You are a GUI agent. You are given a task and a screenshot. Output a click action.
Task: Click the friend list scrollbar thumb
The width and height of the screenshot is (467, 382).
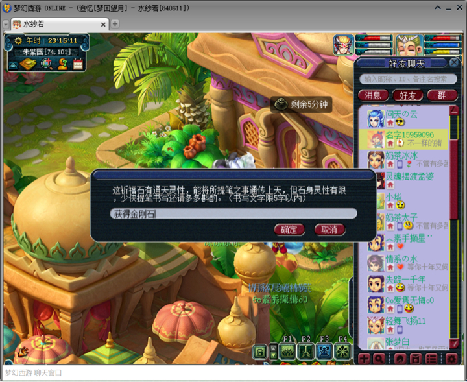[454, 178]
